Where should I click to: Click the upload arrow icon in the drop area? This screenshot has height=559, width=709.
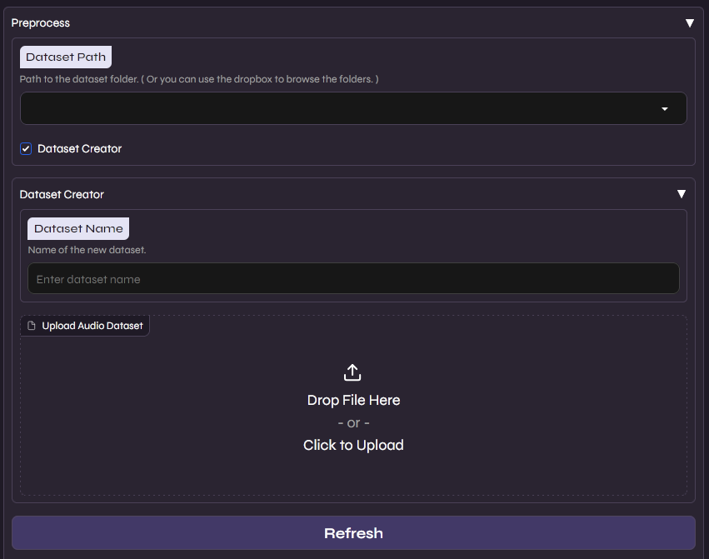click(x=352, y=372)
